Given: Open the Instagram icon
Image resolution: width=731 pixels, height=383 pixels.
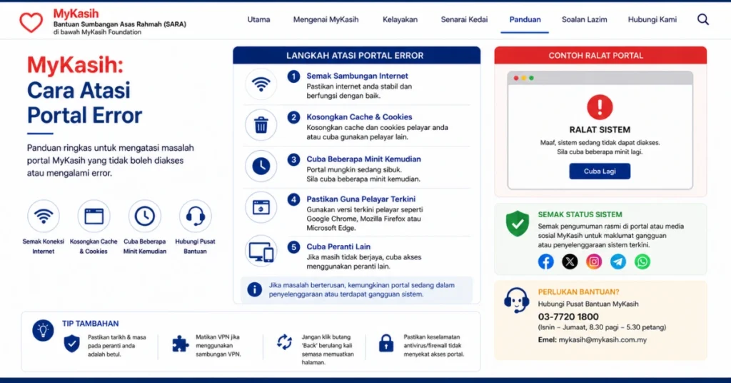Looking at the screenshot, I should pyautogui.click(x=594, y=262).
